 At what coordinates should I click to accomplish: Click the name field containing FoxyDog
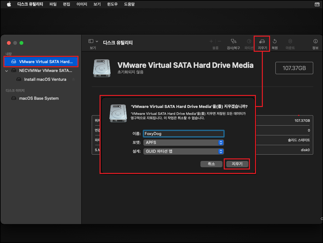(x=183, y=133)
